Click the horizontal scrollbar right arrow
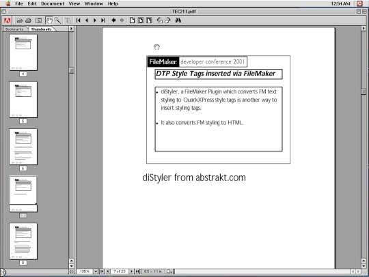This screenshot has height=277, width=369. (358, 272)
